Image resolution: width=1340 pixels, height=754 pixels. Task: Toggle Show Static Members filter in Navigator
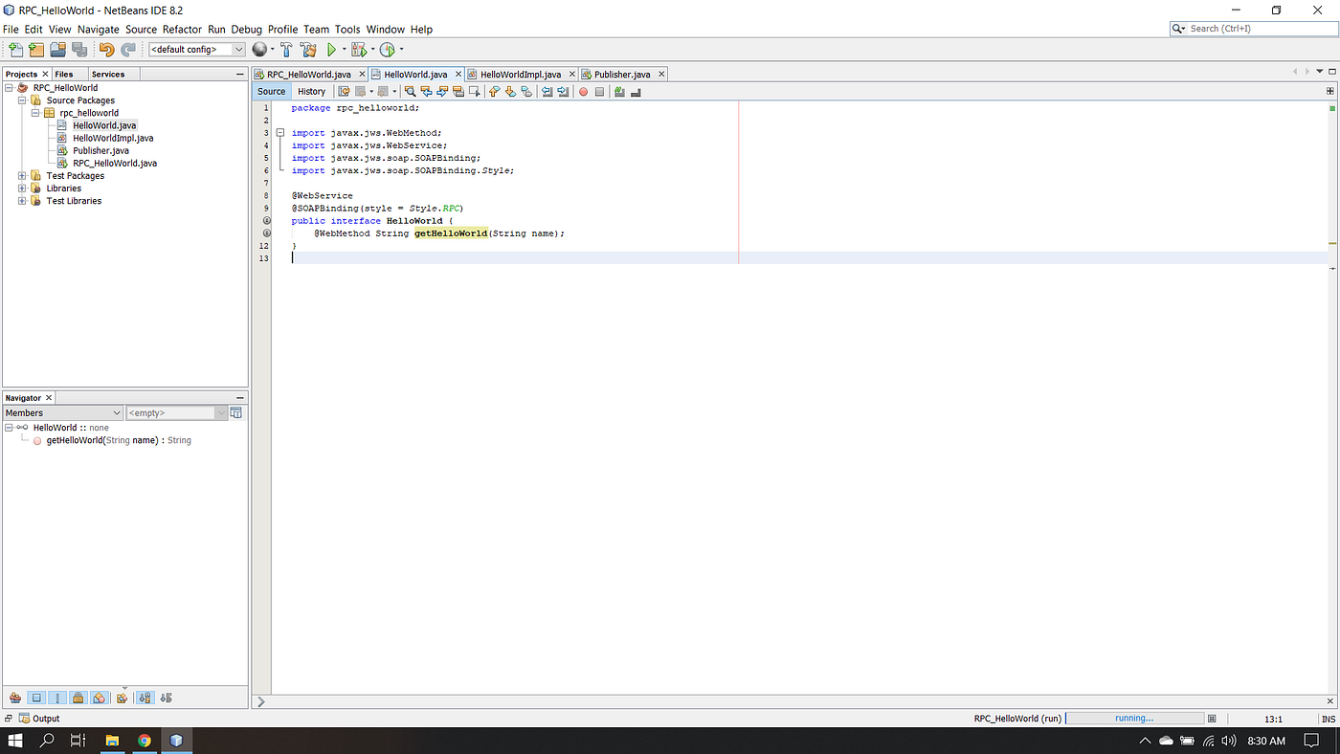57,698
